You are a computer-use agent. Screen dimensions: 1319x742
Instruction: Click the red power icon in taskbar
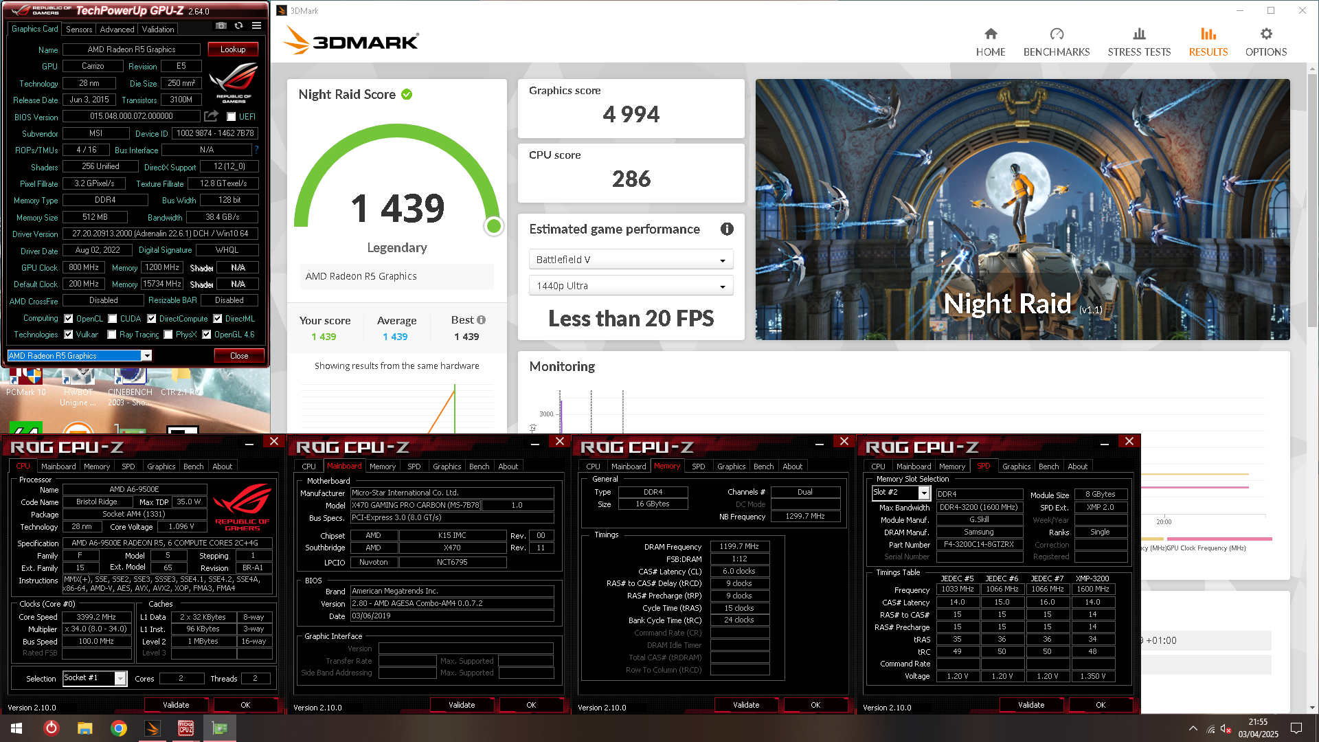(x=52, y=728)
